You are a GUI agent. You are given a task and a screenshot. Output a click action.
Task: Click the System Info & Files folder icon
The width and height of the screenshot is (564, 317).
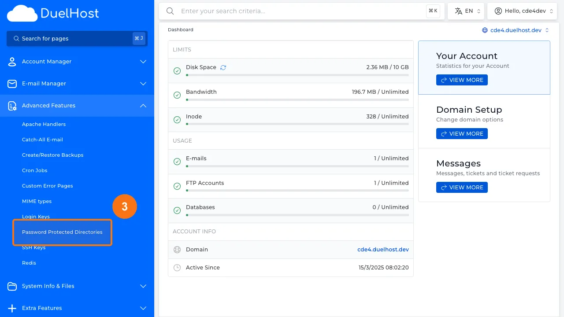(x=12, y=286)
